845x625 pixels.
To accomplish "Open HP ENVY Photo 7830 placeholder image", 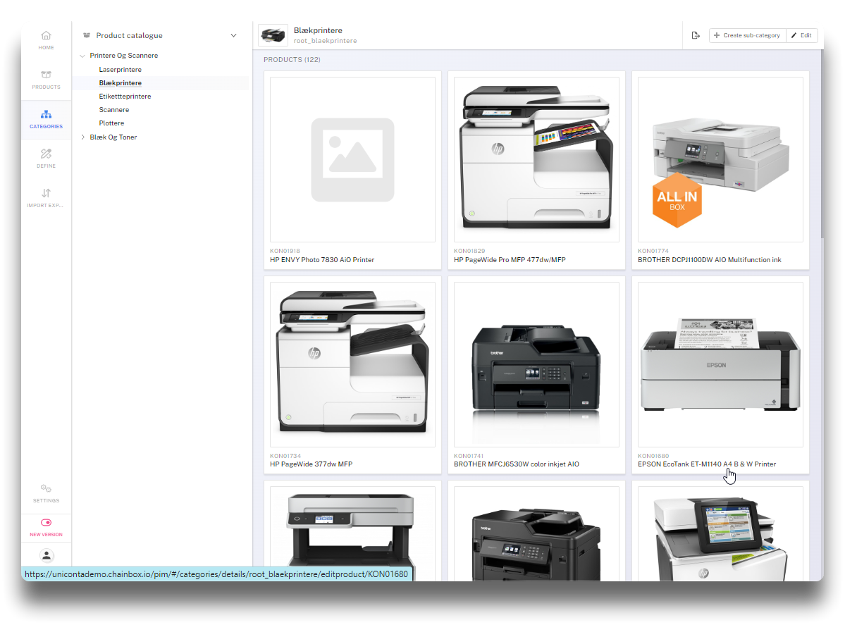I will 352,159.
